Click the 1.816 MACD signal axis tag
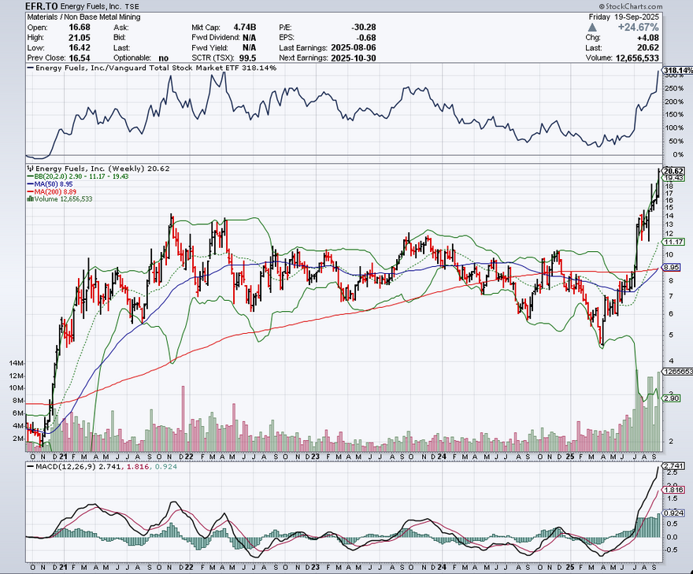Viewport: 693px width, 574px height. [x=672, y=490]
